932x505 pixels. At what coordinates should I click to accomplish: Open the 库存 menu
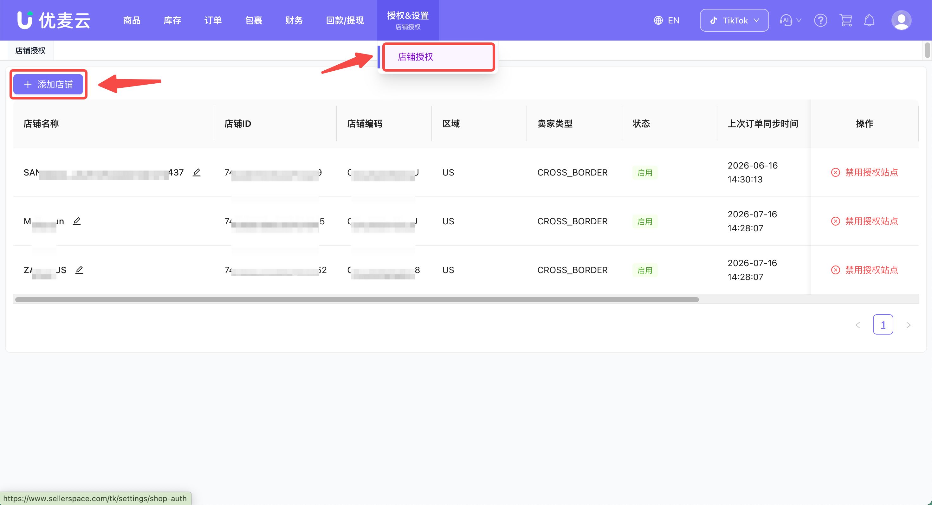click(172, 20)
